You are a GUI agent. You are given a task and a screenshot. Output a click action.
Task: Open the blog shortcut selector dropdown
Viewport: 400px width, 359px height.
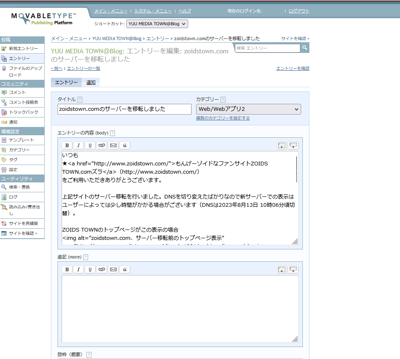157,24
